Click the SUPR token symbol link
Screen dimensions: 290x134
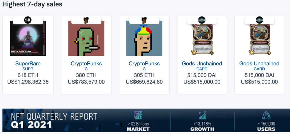pyautogui.click(x=28, y=69)
